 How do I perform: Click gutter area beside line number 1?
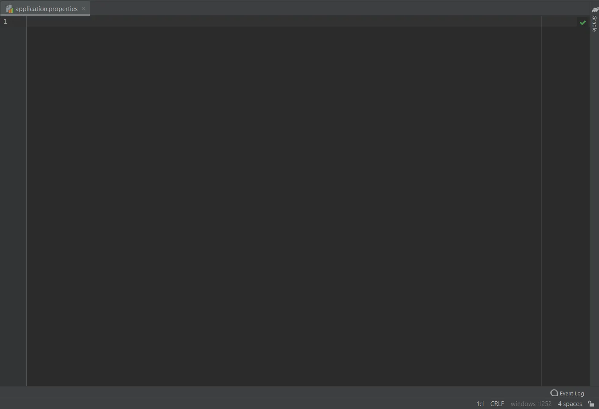[17, 21]
